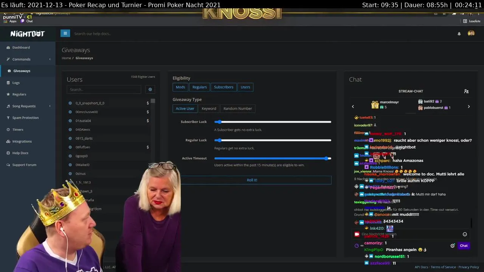This screenshot has height=272, width=484.
Task: Open the browser Apps shortcut icon
Action: [x=5, y=21]
